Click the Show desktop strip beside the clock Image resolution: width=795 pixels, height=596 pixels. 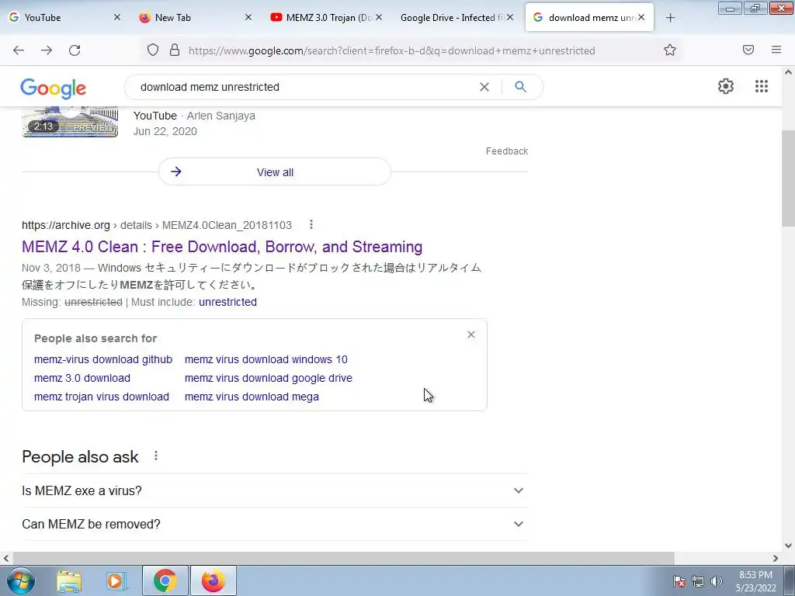[790, 580]
